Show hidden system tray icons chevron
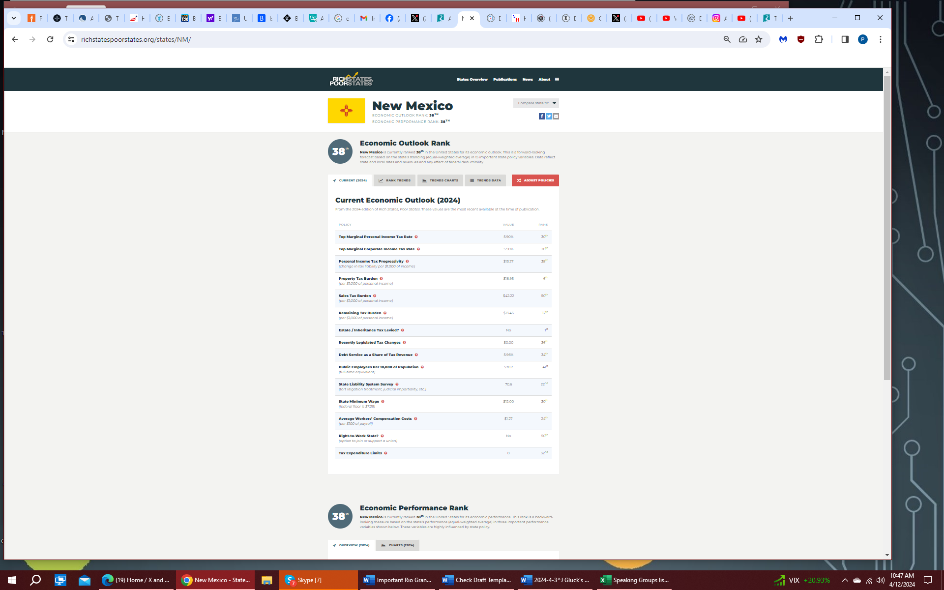The image size is (944, 590). [x=845, y=580]
